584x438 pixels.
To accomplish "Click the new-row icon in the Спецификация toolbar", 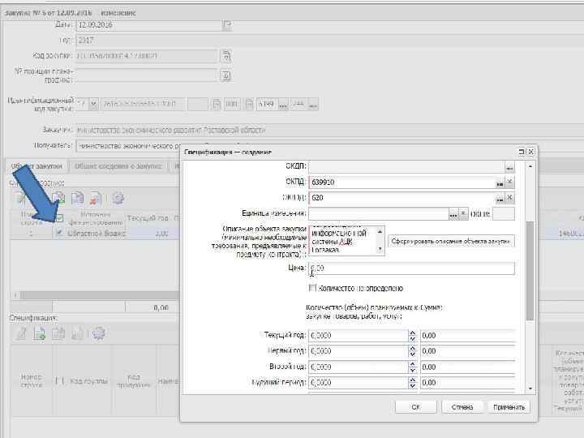I will (x=40, y=333).
